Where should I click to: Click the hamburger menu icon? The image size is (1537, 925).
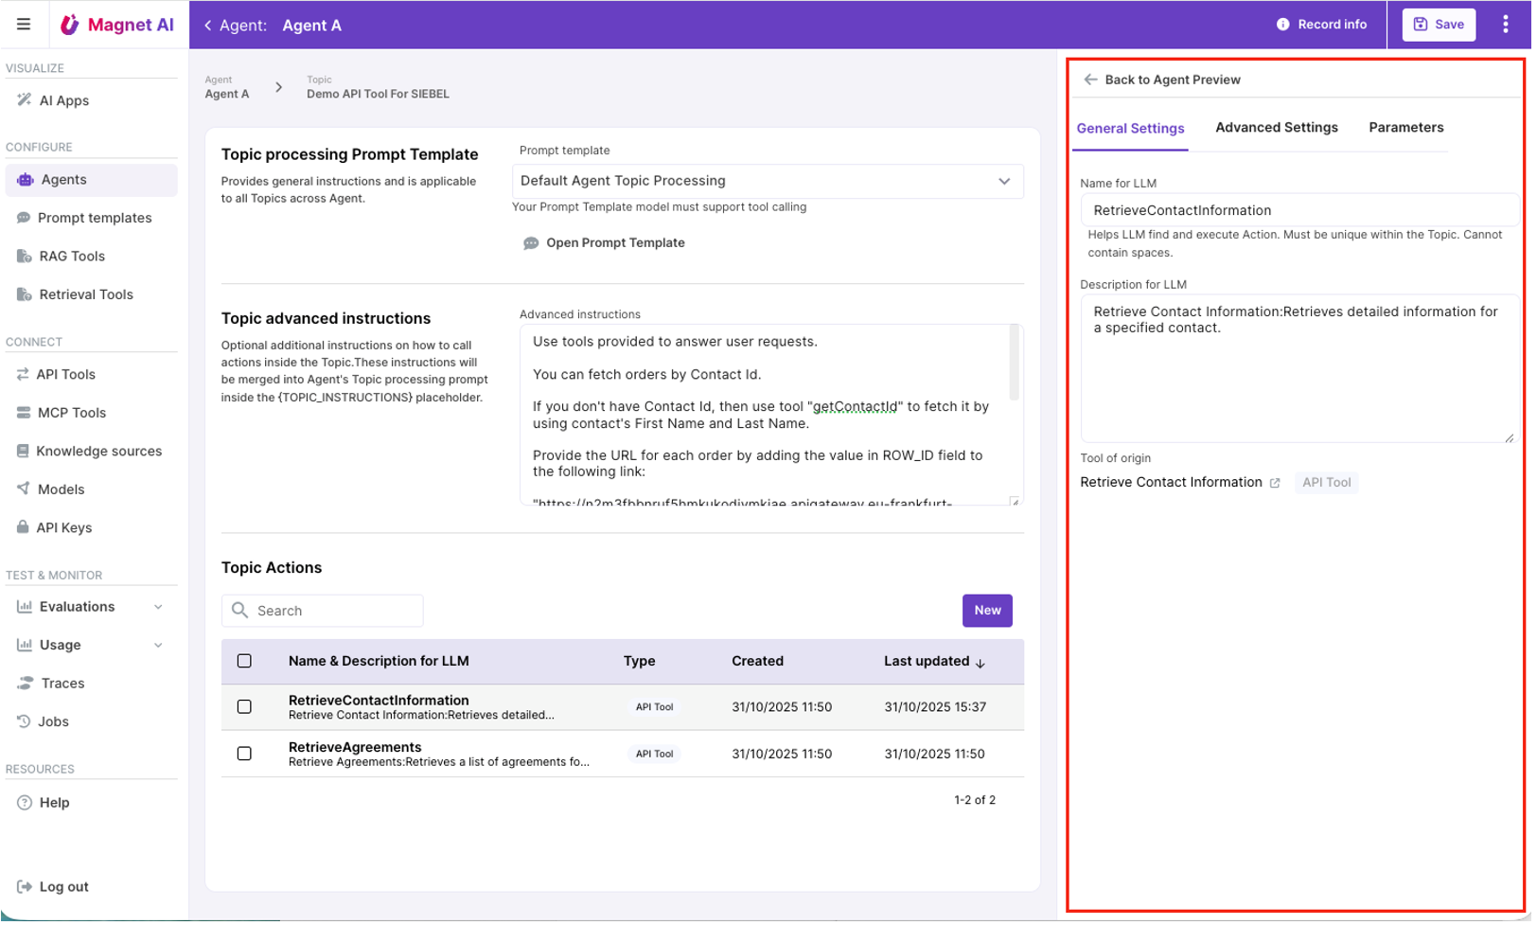[x=24, y=25]
